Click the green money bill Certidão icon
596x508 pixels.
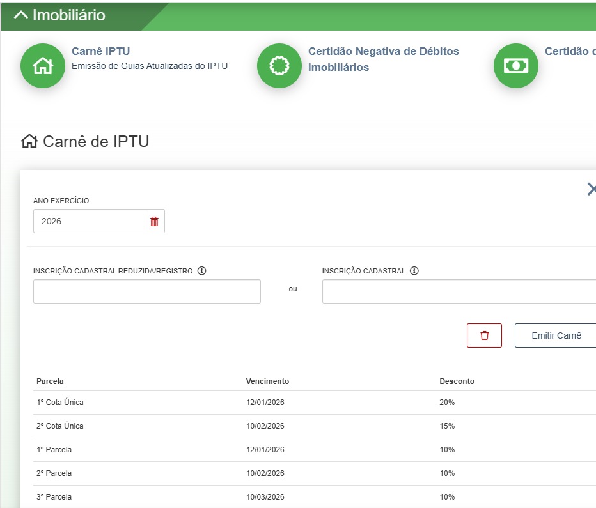(515, 66)
